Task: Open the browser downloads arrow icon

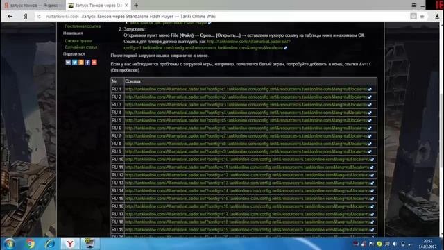Action: (x=437, y=17)
